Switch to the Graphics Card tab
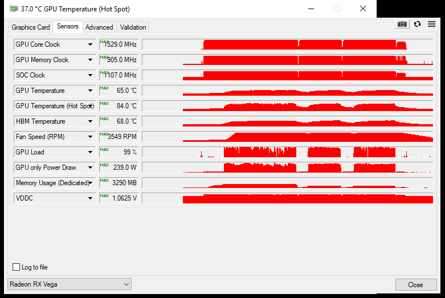The image size is (445, 298). (x=31, y=27)
